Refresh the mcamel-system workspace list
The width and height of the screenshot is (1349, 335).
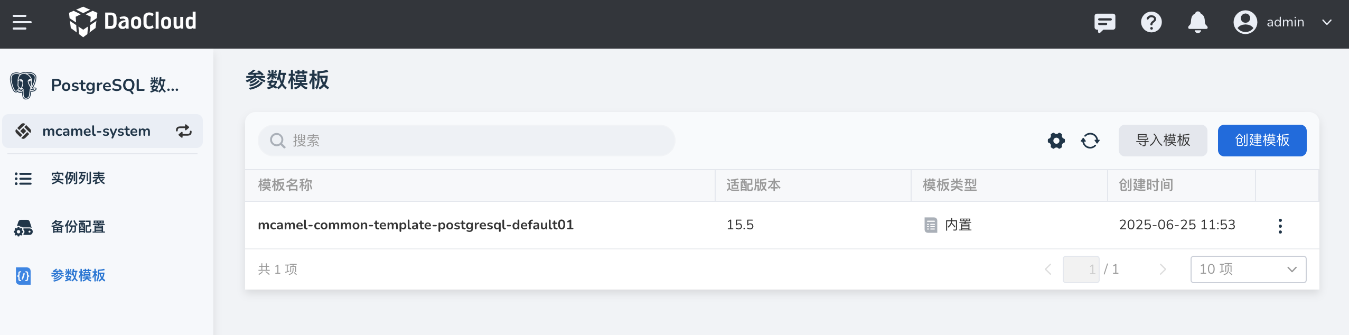pos(183,131)
